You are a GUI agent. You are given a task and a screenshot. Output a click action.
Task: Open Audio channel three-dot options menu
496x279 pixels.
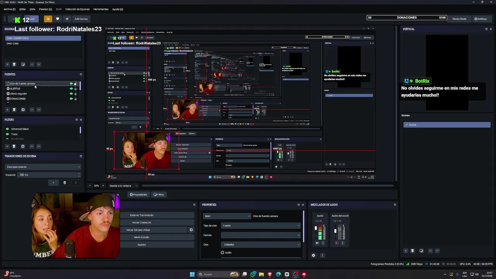(x=323, y=243)
